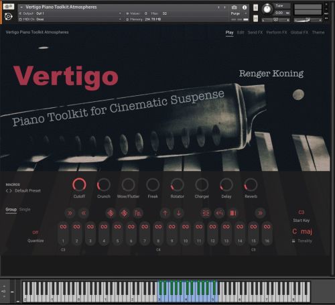Switch to the Play tab

click(x=229, y=33)
